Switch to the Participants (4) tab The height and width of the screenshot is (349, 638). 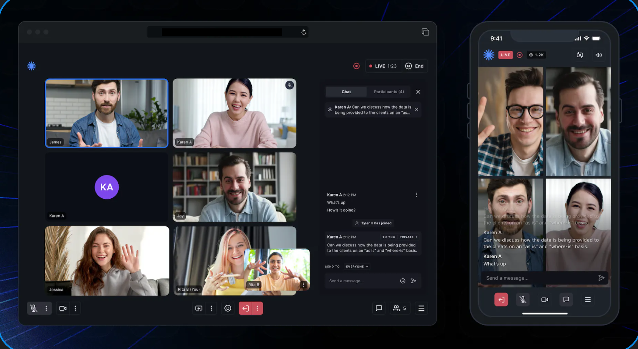click(389, 92)
